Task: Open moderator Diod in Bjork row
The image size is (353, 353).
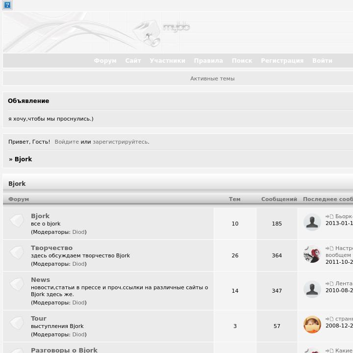Action: (x=78, y=232)
